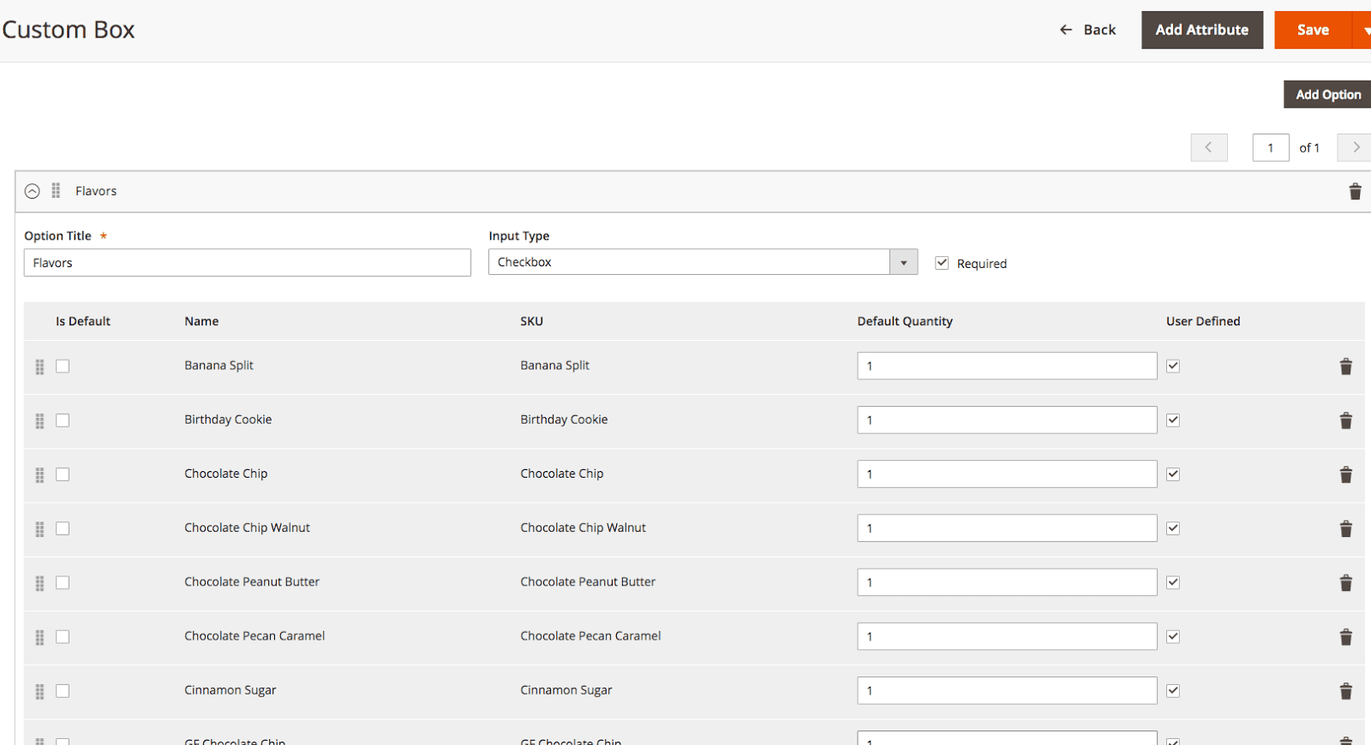1371x745 pixels.
Task: Go to the previous page of options
Action: (1208, 147)
